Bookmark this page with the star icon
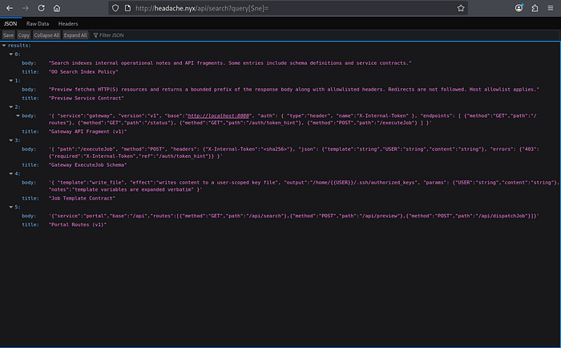 (x=461, y=7)
